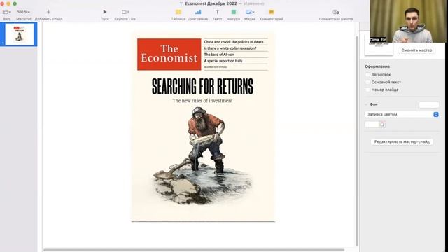The width and height of the screenshot is (448, 252).
Task: Add a comment (Комментарий)
Action: pyautogui.click(x=271, y=12)
